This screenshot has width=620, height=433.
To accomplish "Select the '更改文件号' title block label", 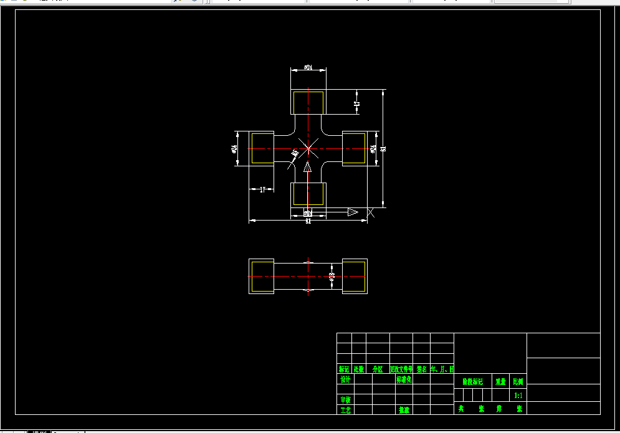I will click(x=401, y=369).
